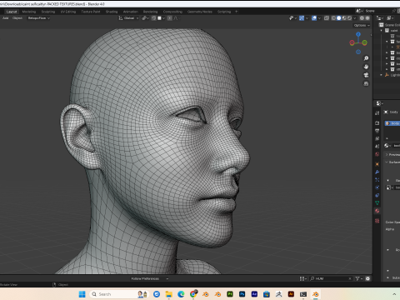Select the body material slot
The width and height of the screenshot is (400, 300).
coord(392,123)
